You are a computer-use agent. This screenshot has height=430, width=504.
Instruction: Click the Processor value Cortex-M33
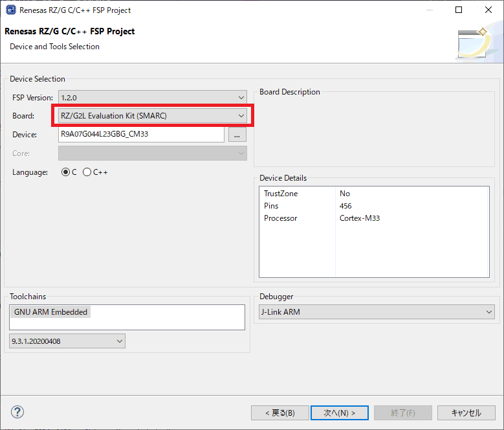360,218
